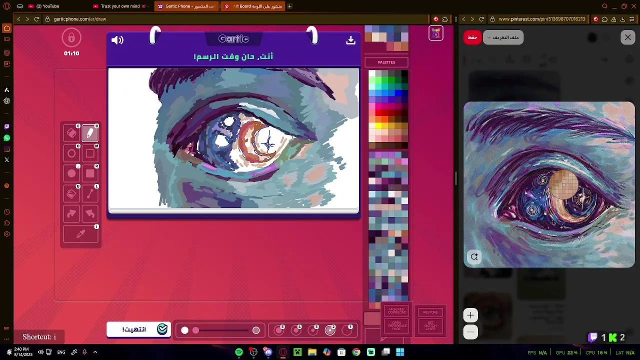Open the Opera sidebar home icon
Image resolution: width=640 pixels, height=360 pixels.
(6, 28)
